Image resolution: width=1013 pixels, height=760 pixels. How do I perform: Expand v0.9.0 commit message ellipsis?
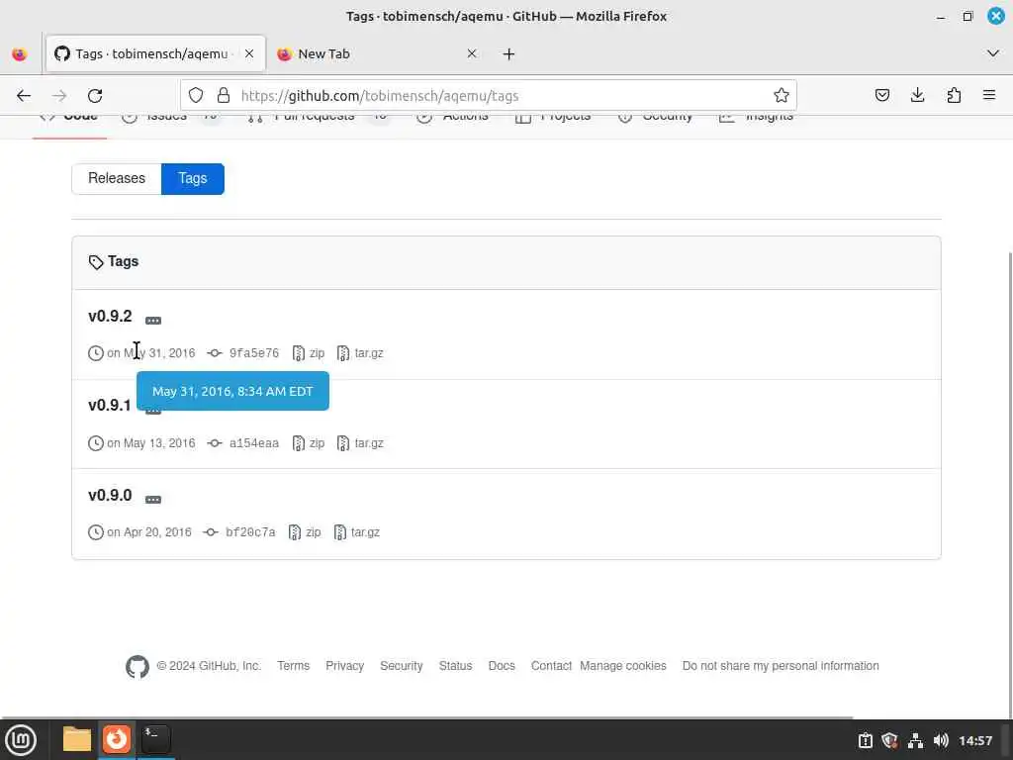tap(153, 500)
